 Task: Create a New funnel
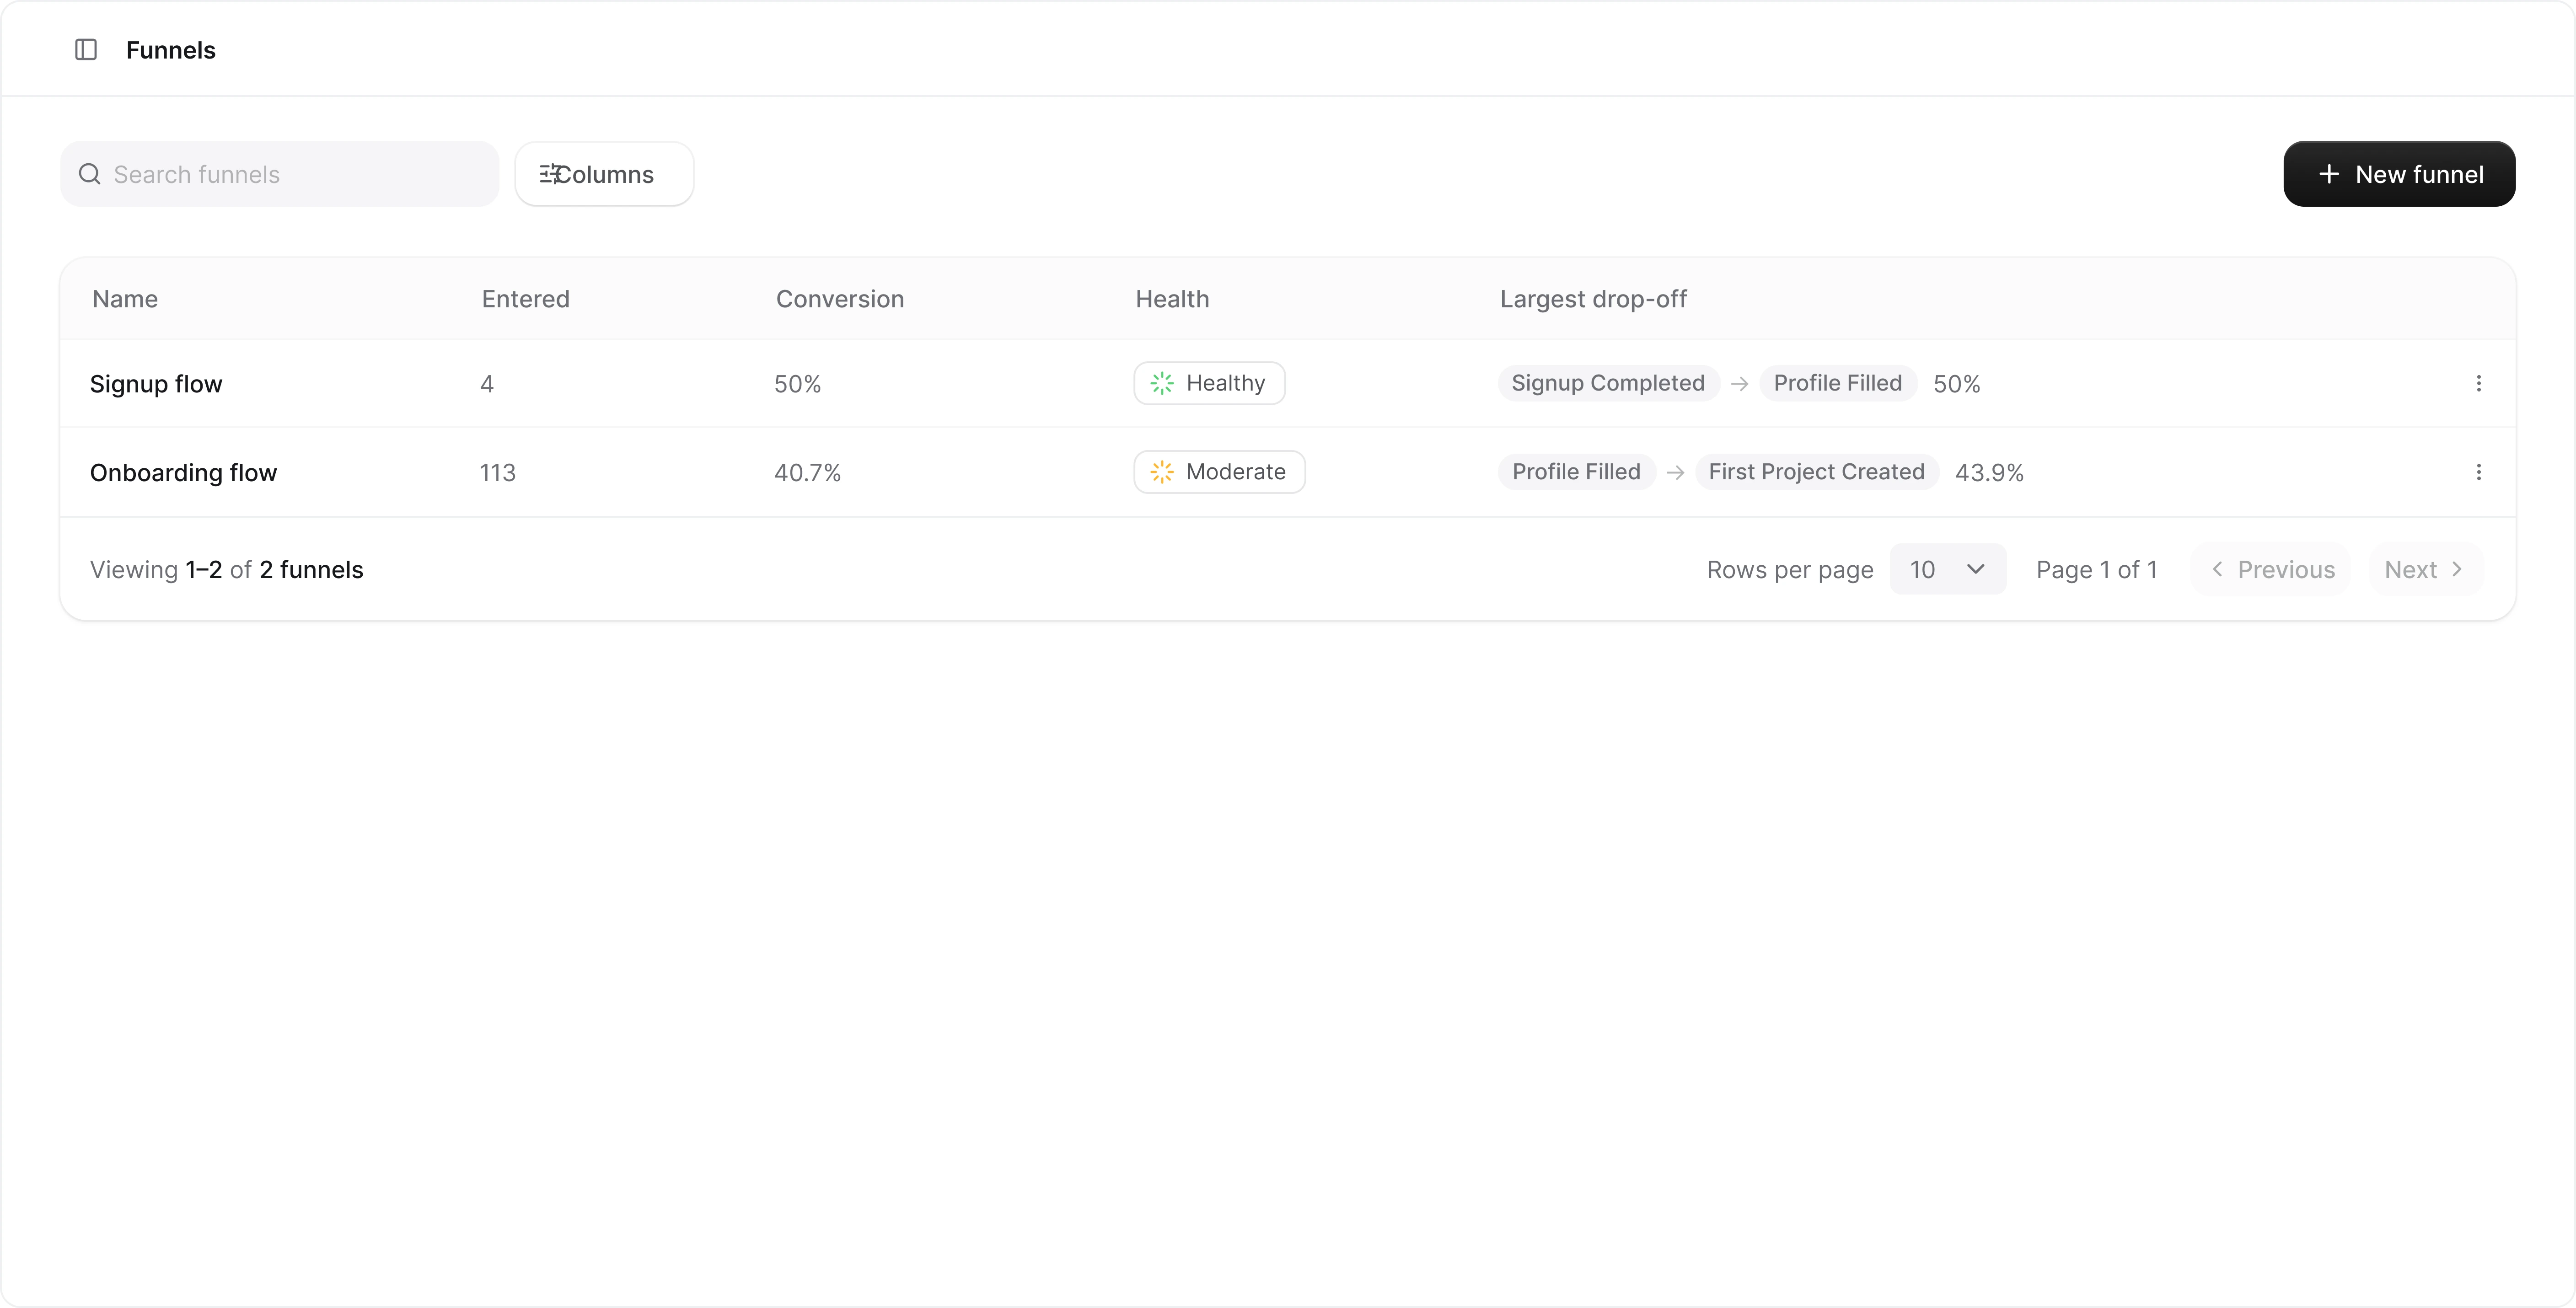point(2399,174)
